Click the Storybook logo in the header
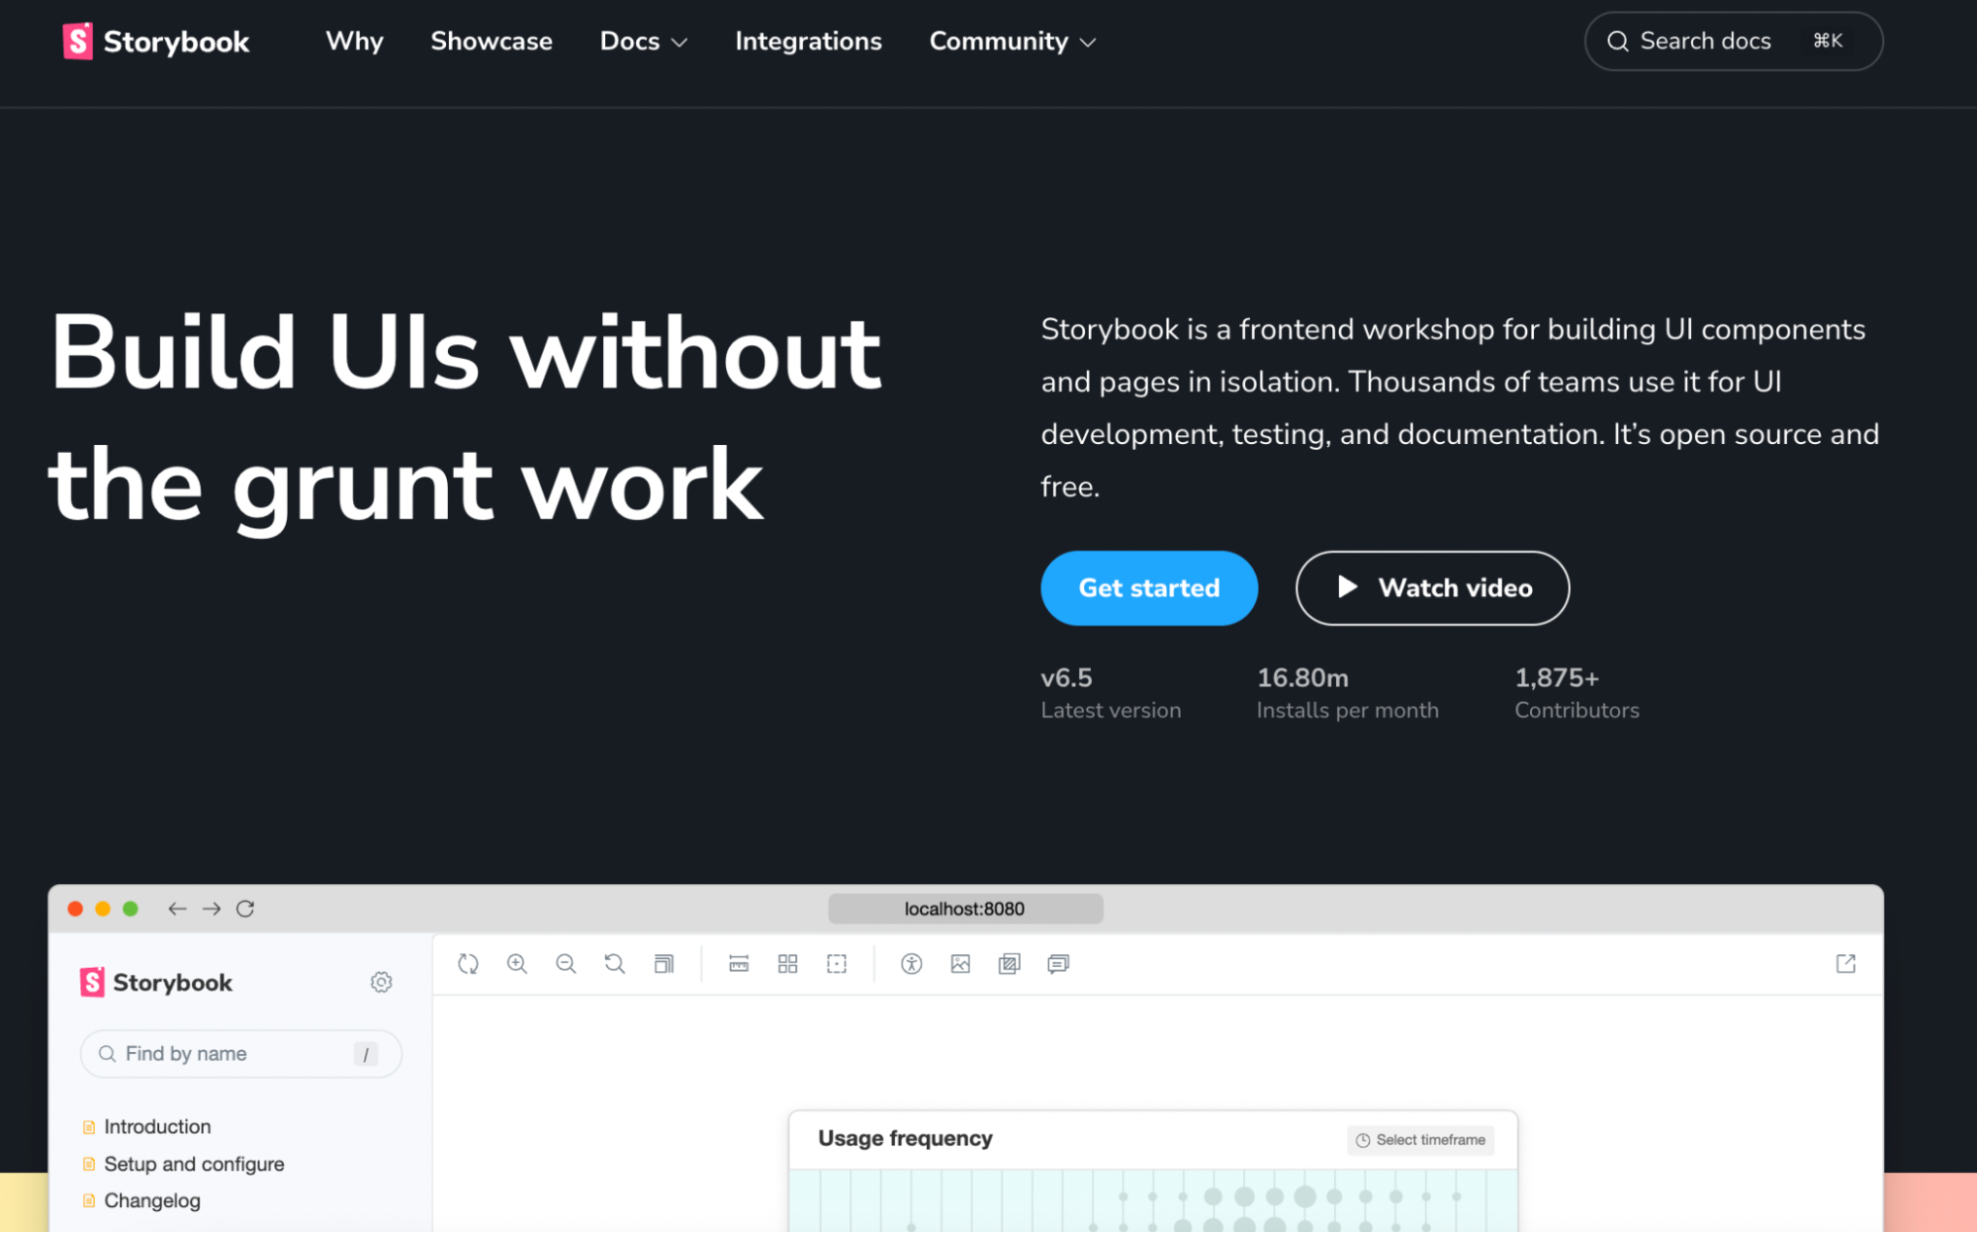The width and height of the screenshot is (1977, 1233). point(156,42)
